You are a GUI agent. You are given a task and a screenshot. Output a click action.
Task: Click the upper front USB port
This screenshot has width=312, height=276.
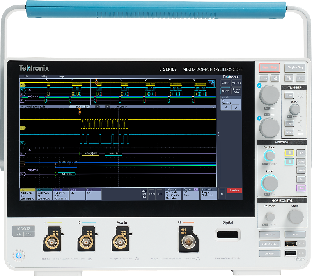click(x=291, y=243)
